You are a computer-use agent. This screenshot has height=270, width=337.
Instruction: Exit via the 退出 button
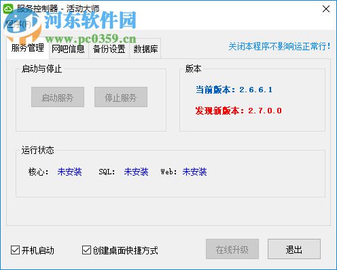pos(294,249)
